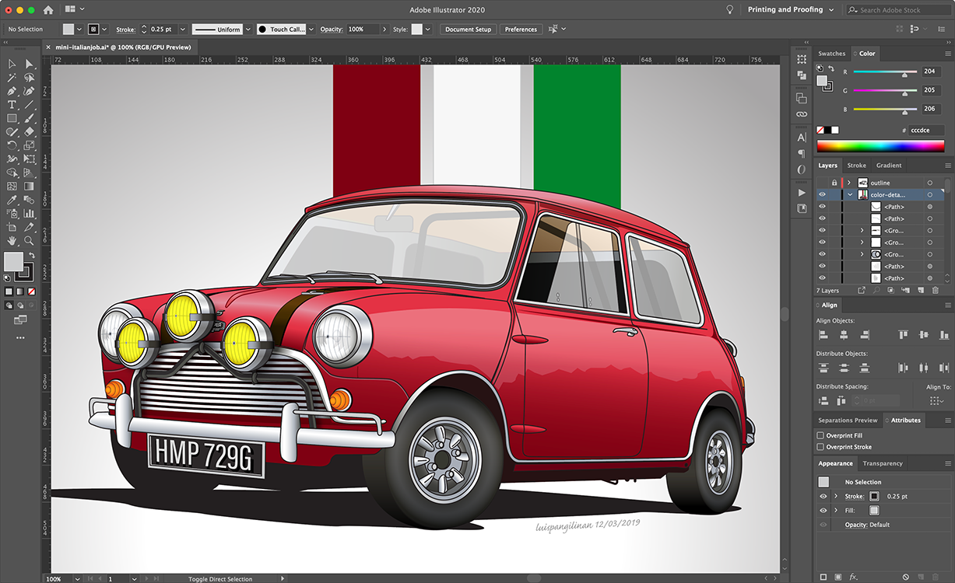Collapse the color-deta... layer
This screenshot has height=583, width=955.
[x=850, y=194]
